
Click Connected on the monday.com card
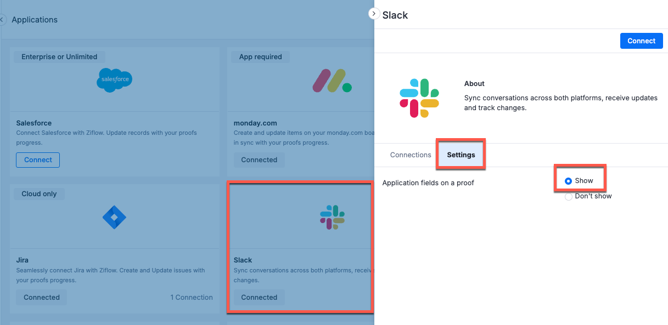pyautogui.click(x=259, y=159)
